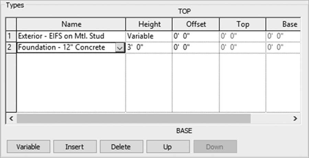Click the Delete button

click(x=122, y=147)
